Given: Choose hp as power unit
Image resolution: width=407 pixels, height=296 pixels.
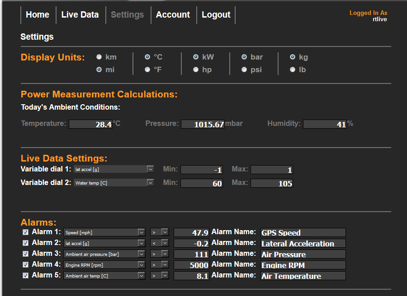Looking at the screenshot, I should [x=196, y=70].
